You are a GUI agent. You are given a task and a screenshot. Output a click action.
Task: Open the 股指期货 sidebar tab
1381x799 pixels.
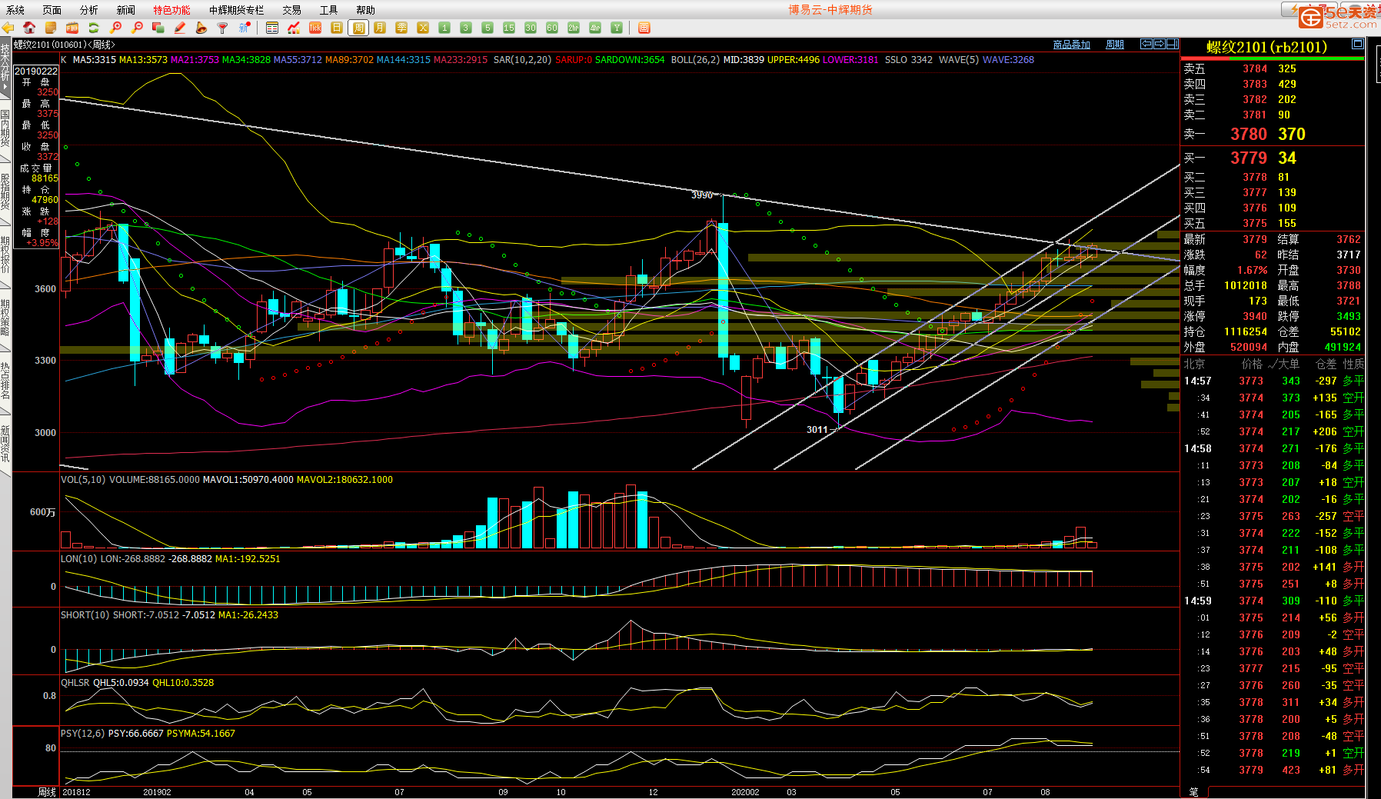tap(5, 191)
